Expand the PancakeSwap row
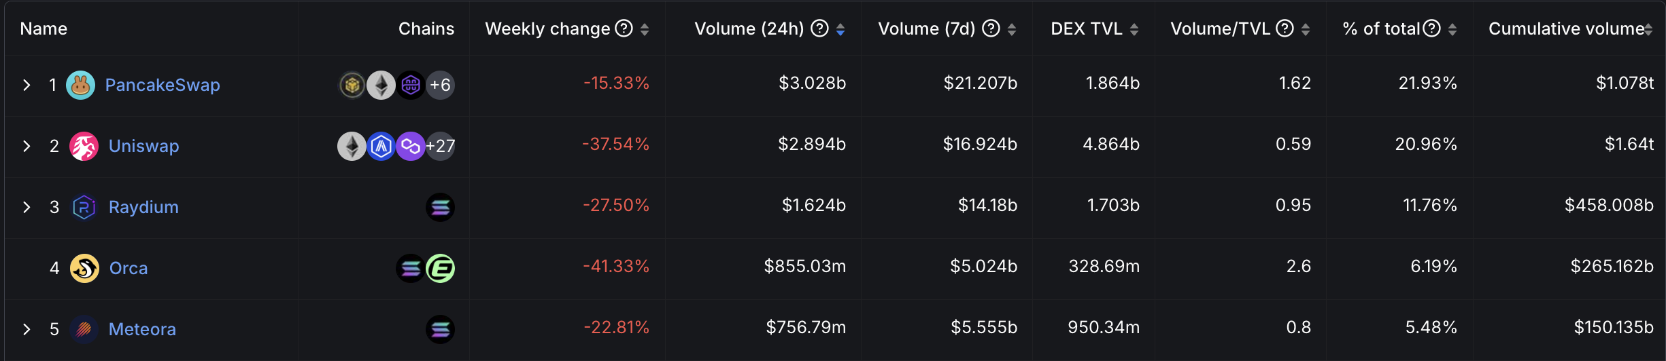This screenshot has width=1666, height=361. click(x=27, y=85)
